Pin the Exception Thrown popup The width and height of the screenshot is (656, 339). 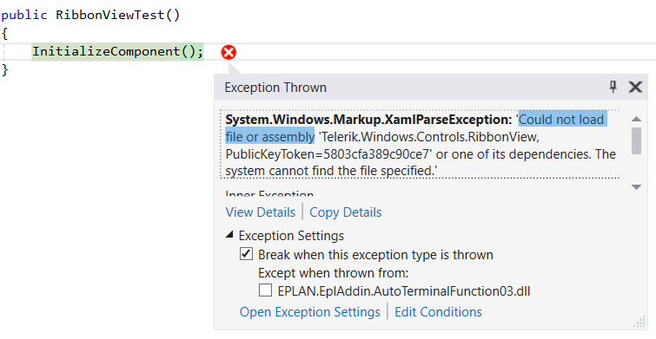pyautogui.click(x=613, y=87)
